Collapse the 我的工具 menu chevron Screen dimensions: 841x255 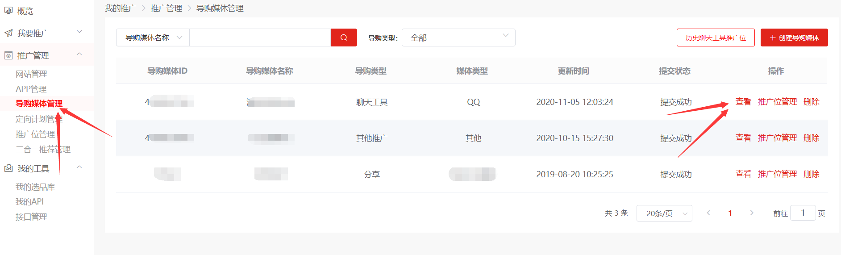pyautogui.click(x=79, y=167)
